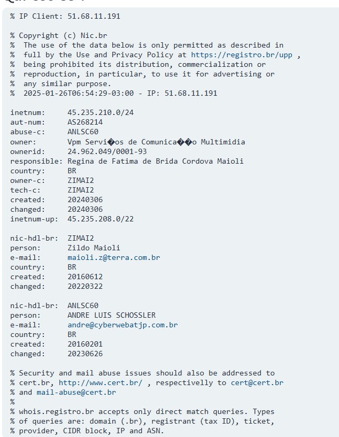Click the maioli.z@terra.com.br email link

tap(113, 257)
